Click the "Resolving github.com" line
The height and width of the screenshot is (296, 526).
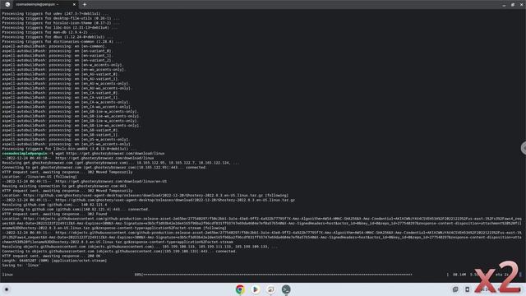pos(54,205)
